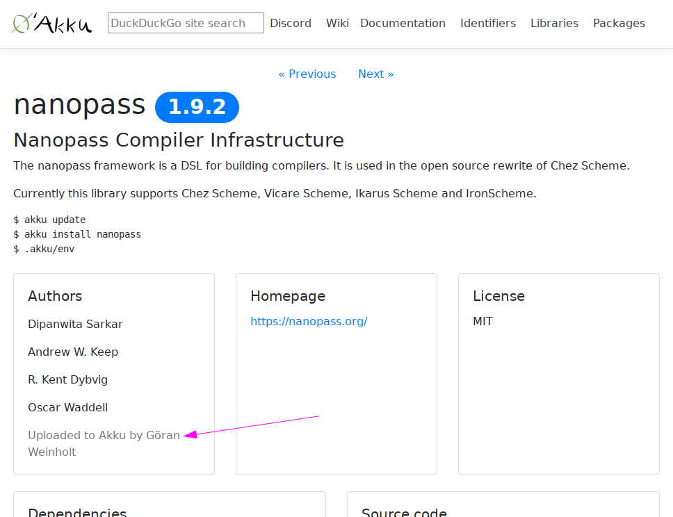
Task: Focus the DuckDuckGo site search box
Action: [x=186, y=23]
